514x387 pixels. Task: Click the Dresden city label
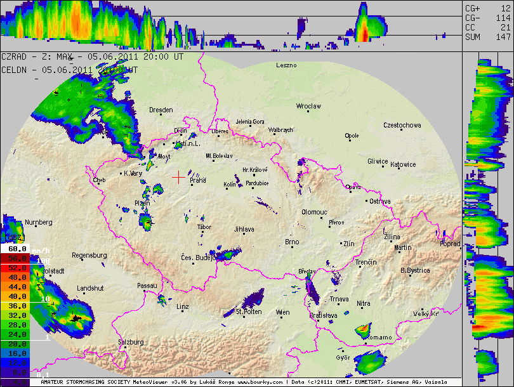click(161, 110)
